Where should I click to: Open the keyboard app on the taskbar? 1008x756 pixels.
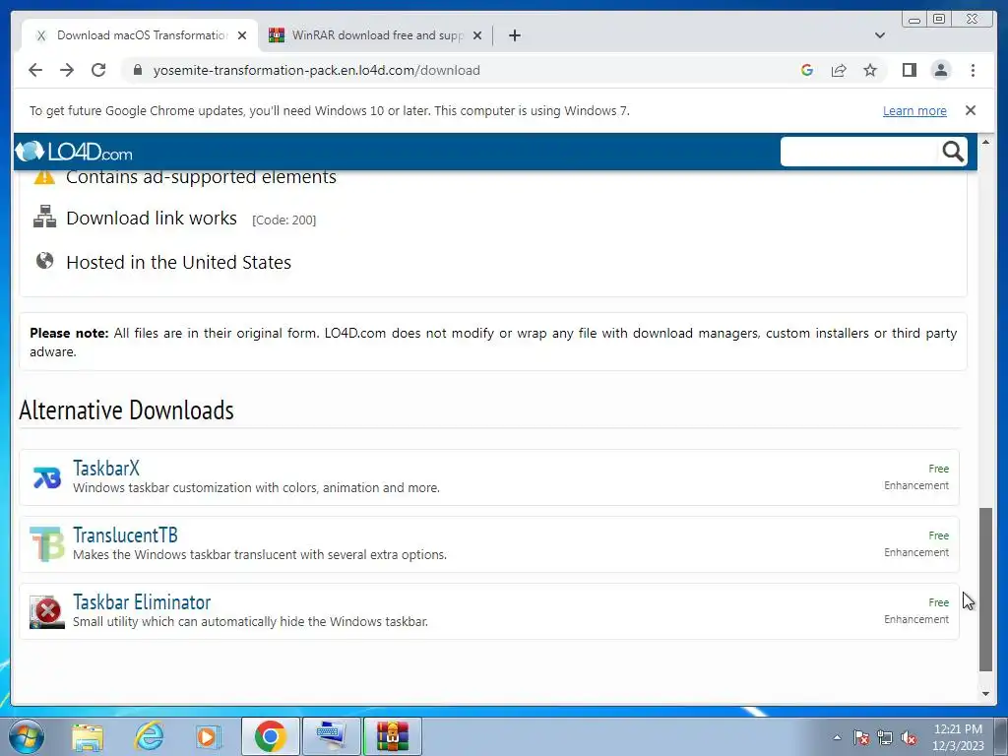(331, 736)
